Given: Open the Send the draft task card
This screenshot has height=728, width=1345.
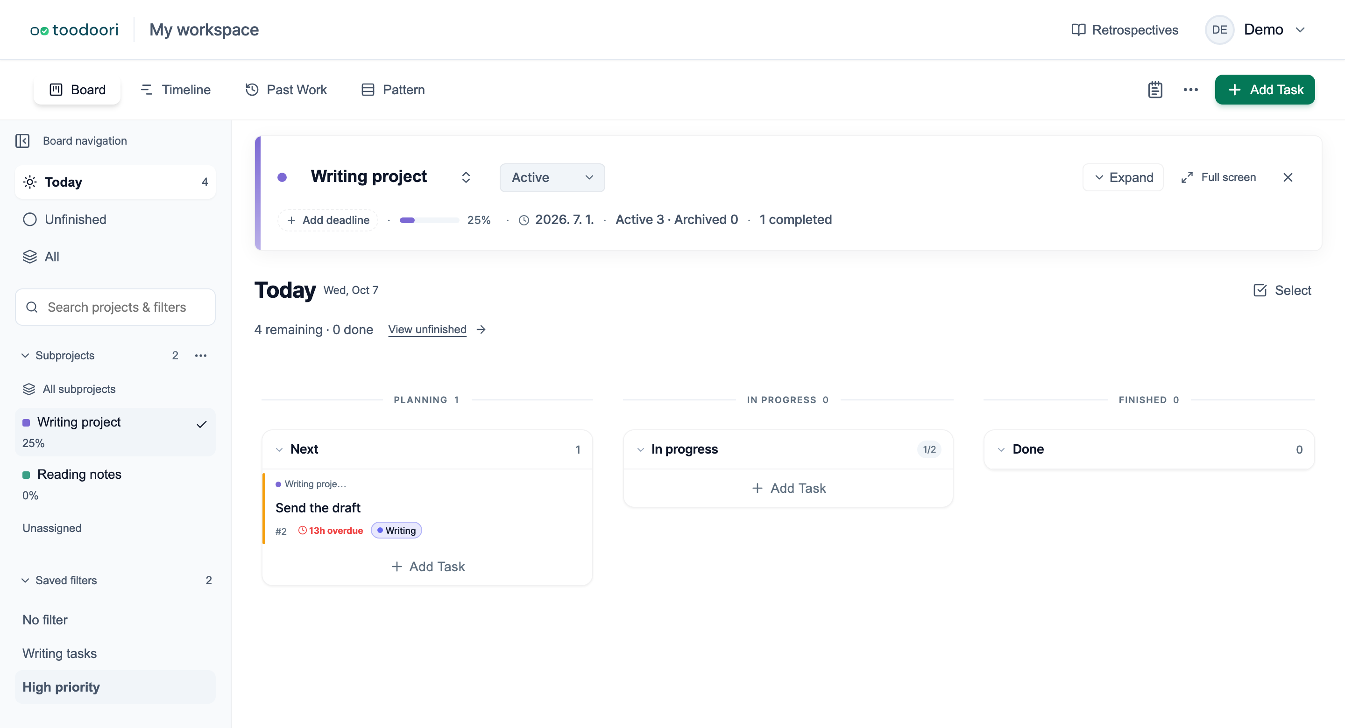Looking at the screenshot, I should tap(427, 508).
